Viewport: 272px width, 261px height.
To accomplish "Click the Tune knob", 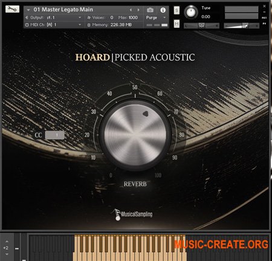I will (191, 12).
